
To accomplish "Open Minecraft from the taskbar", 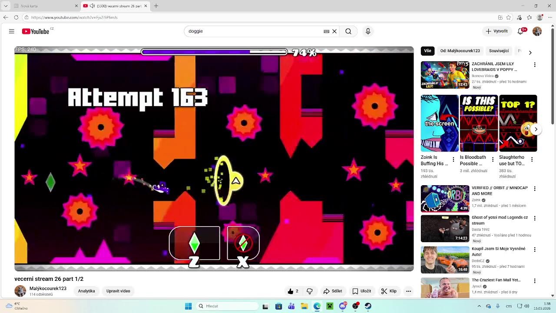I will pos(330,306).
